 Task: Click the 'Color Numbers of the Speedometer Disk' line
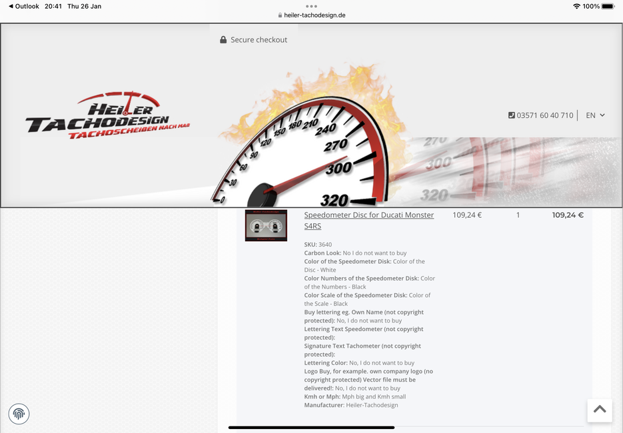tap(370, 282)
